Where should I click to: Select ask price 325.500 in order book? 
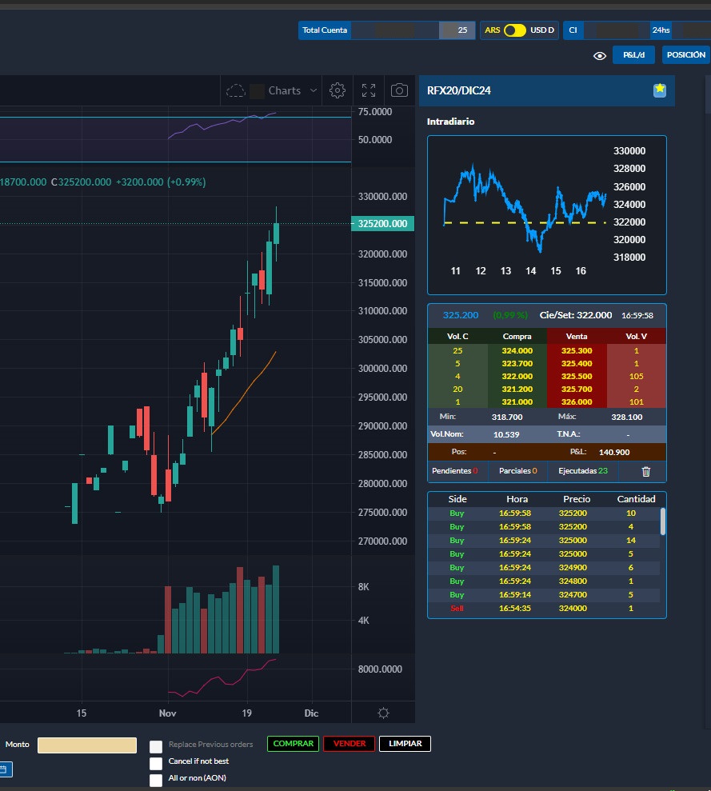tap(577, 377)
